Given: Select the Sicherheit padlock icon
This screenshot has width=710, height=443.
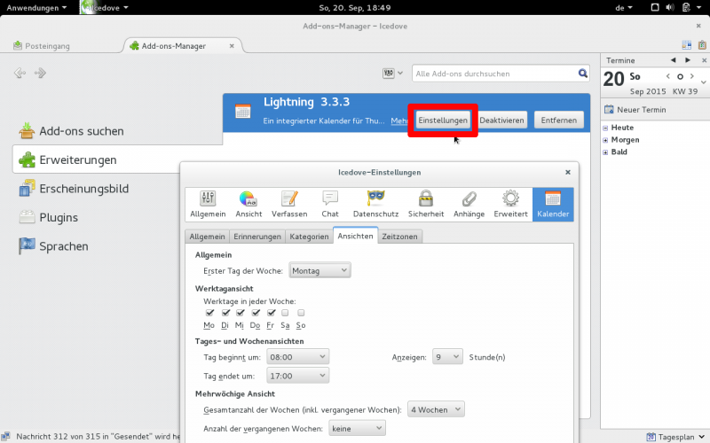Looking at the screenshot, I should tap(425, 204).
